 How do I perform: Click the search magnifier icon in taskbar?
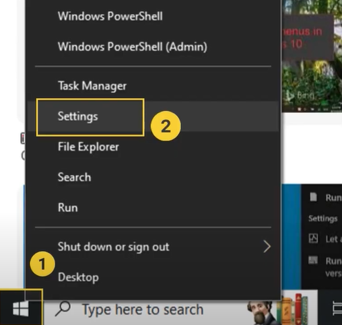pos(63,309)
